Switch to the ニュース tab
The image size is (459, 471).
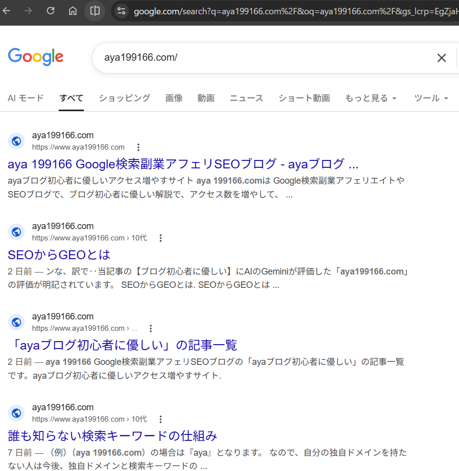(x=246, y=98)
